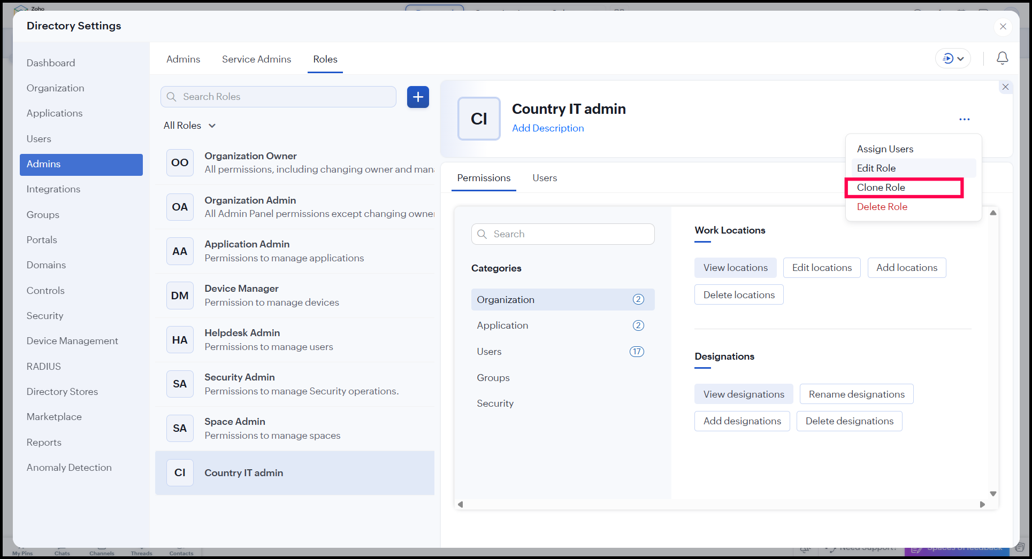Screen dimensions: 1032x559
Task: Focus the Search Roles input field
Action: 278,97
